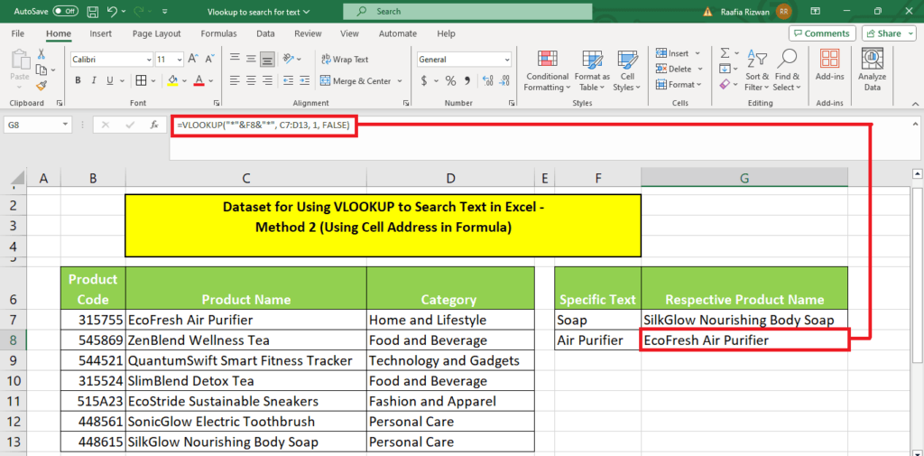Click the Format Painter brush icon
The height and width of the screenshot is (456, 924).
point(41,86)
